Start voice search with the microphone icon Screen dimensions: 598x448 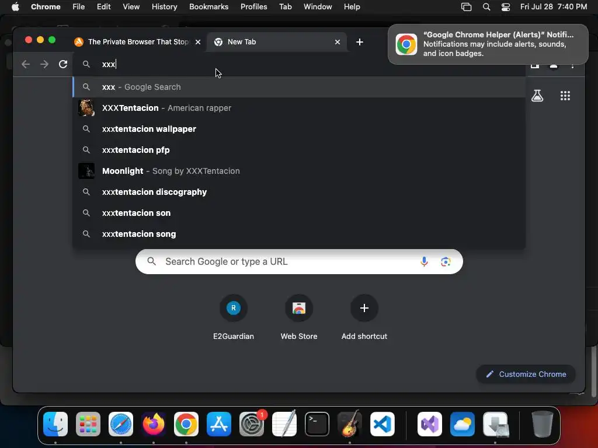(424, 262)
